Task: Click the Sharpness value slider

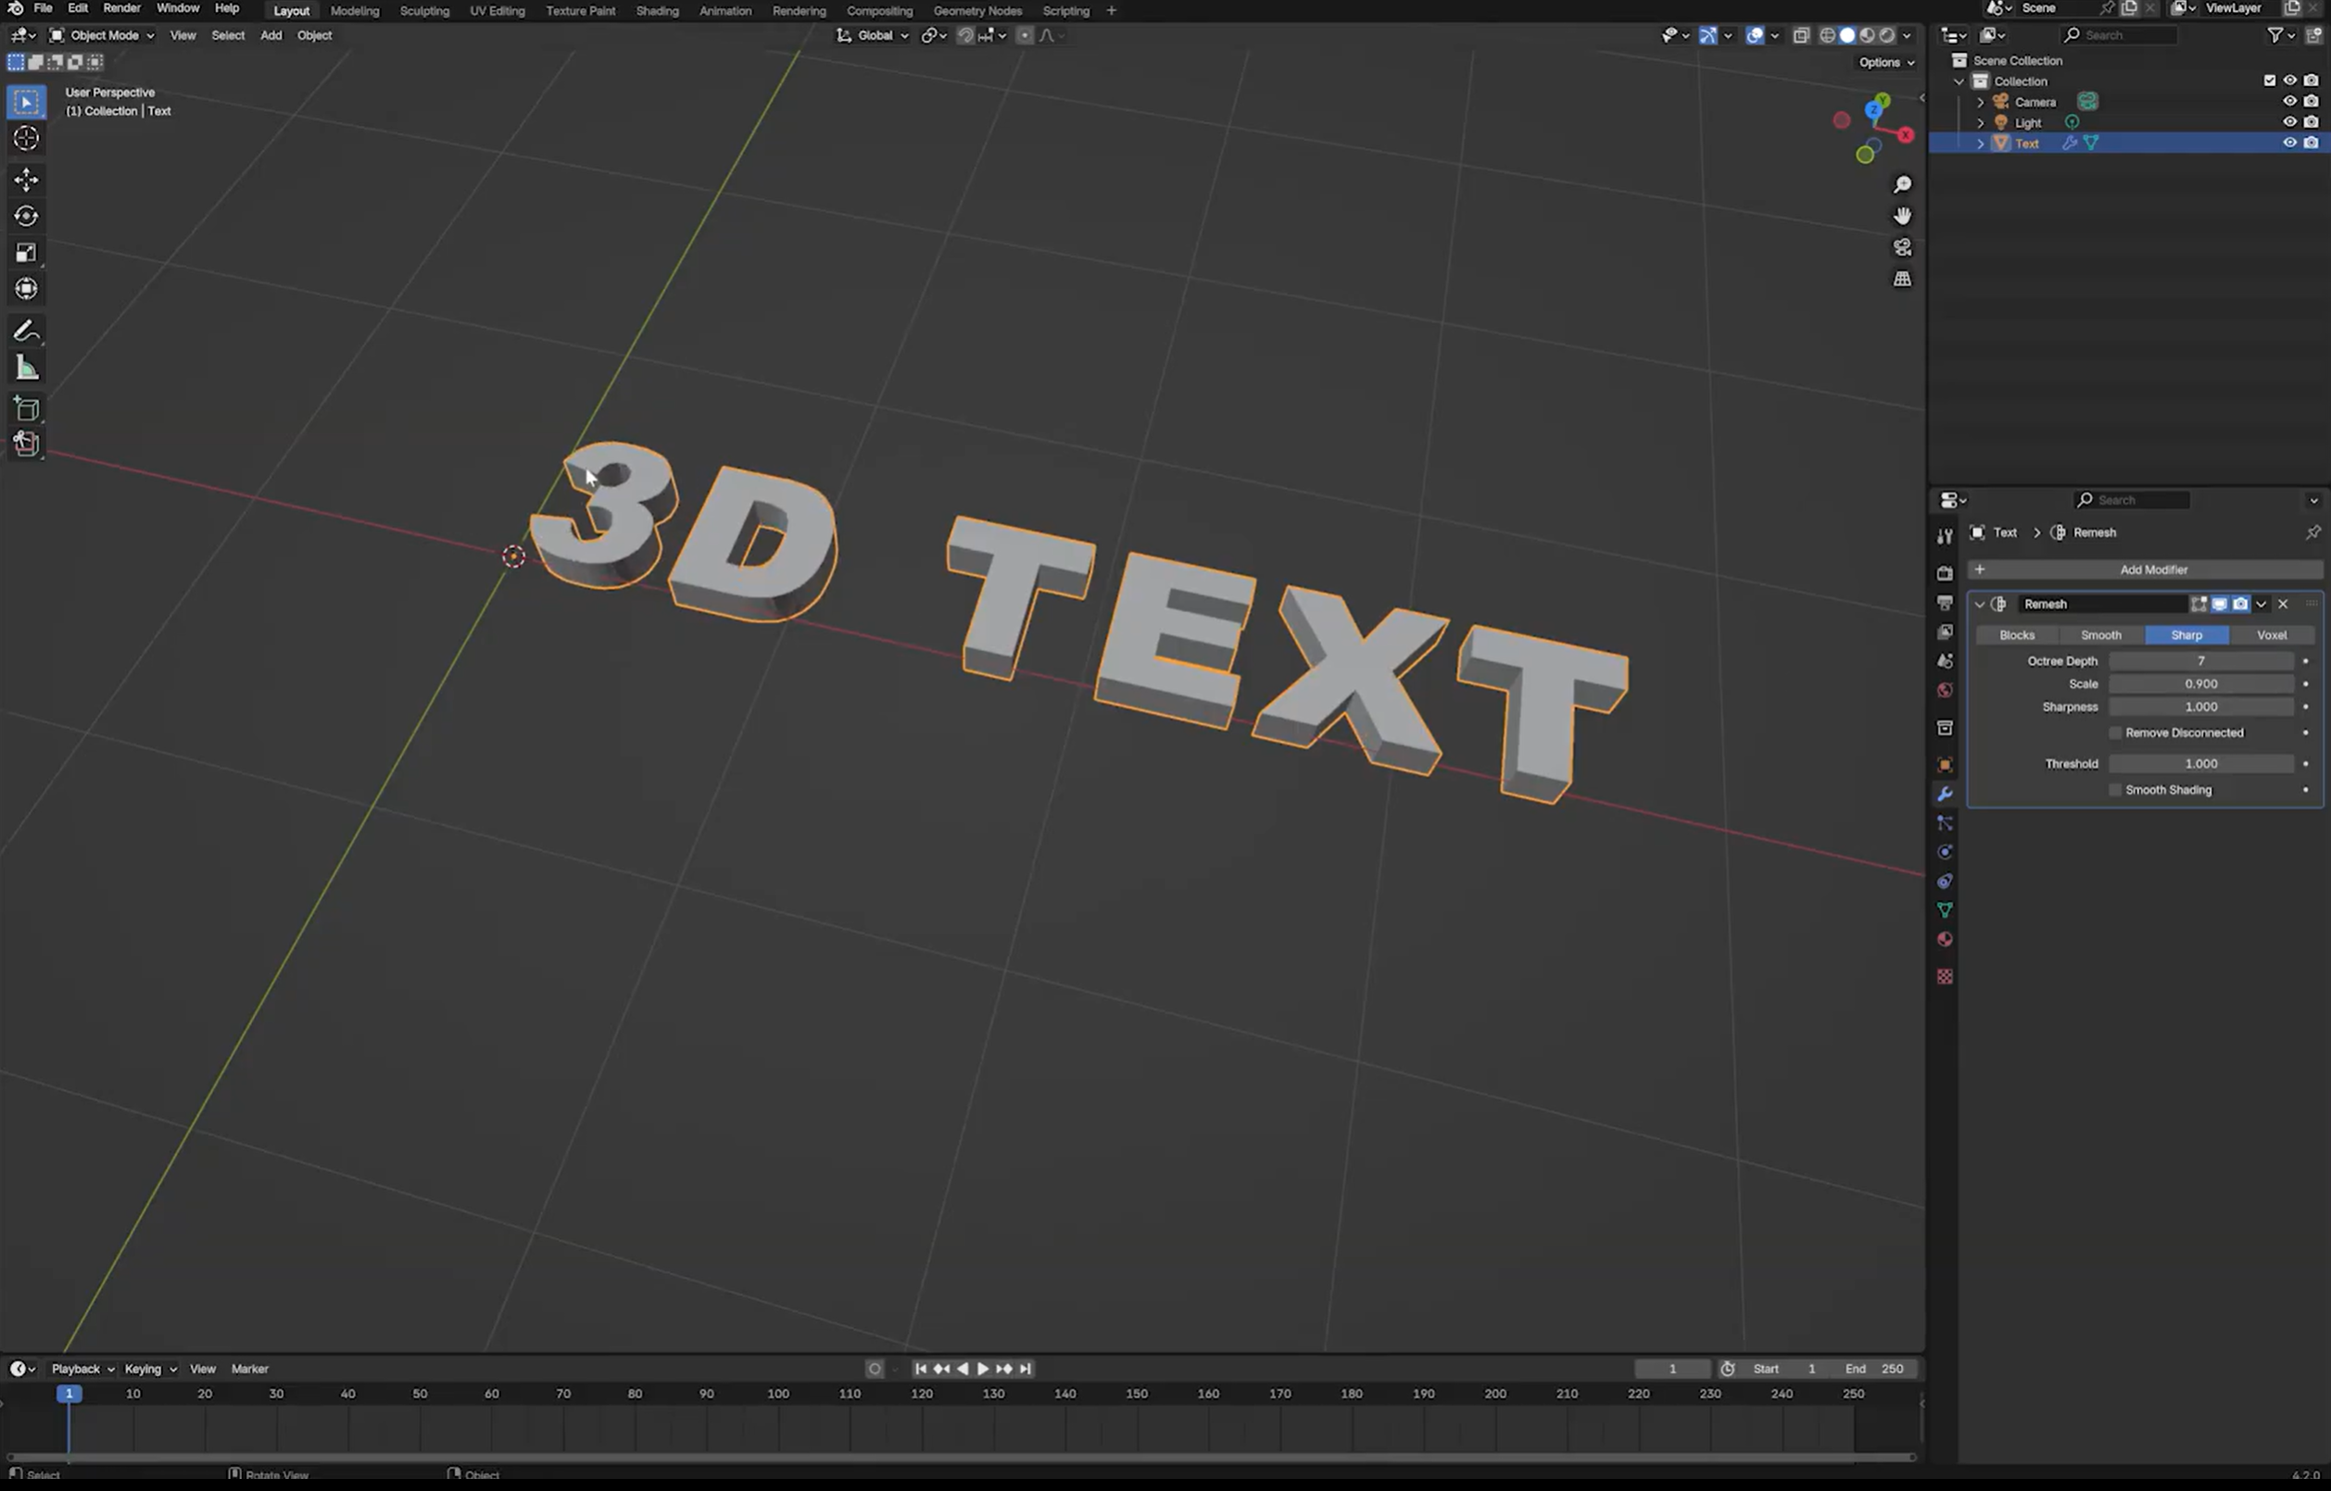Action: [2200, 707]
